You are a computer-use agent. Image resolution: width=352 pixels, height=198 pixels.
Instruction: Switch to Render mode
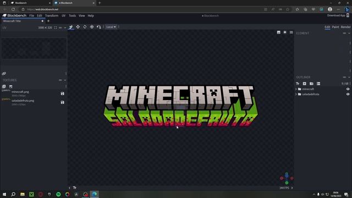click(345, 27)
